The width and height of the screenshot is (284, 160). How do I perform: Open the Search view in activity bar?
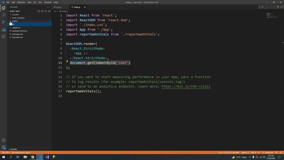click(4, 15)
